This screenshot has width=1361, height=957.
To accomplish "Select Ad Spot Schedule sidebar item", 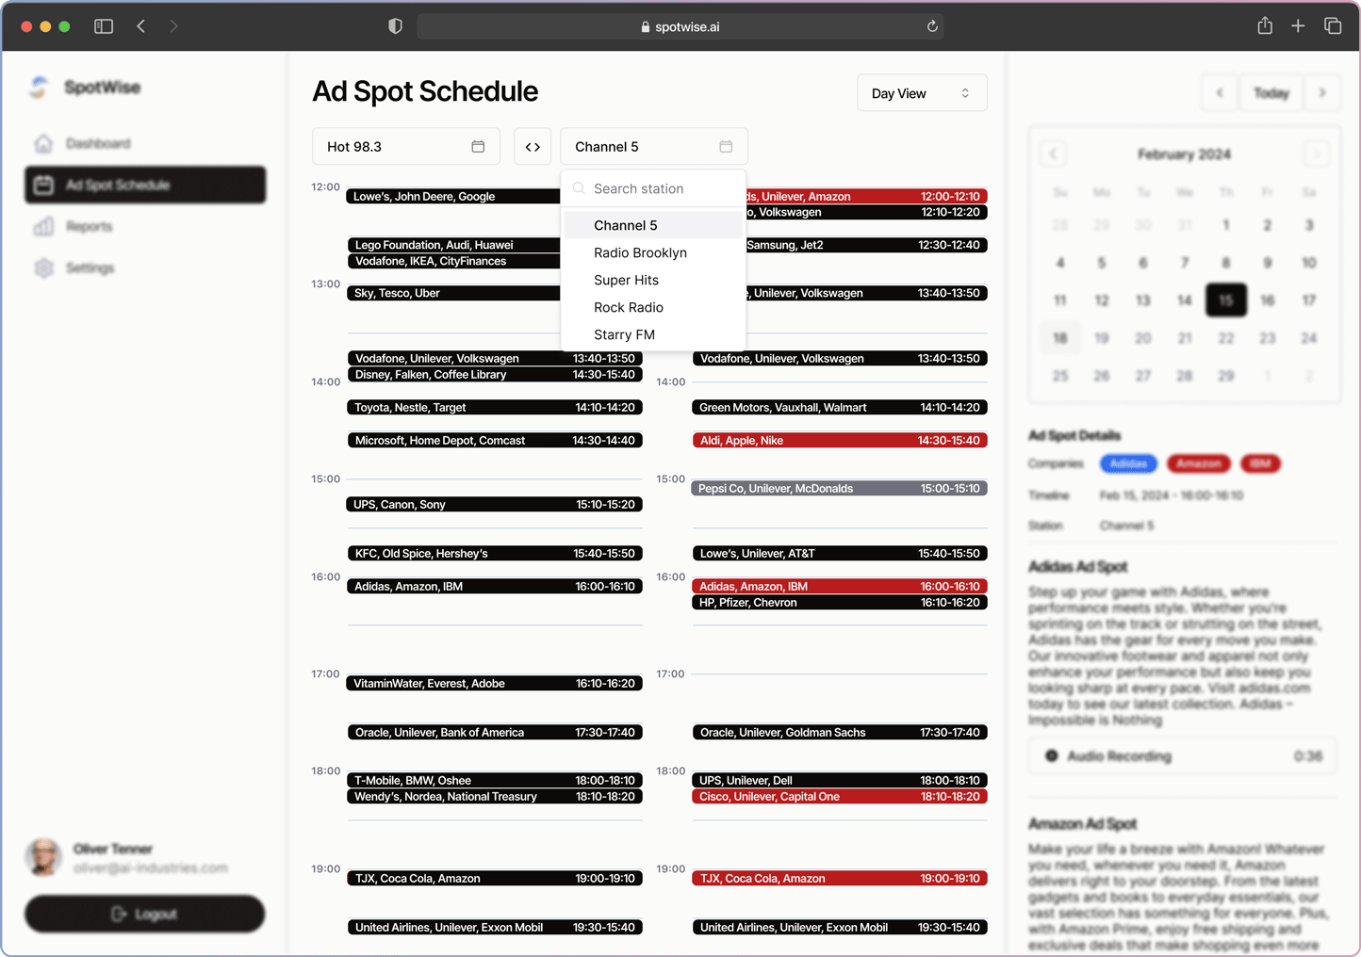I will (145, 185).
